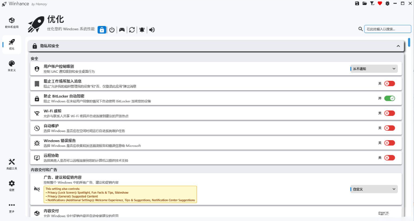Jump to the gaming controller section

(x=121, y=30)
